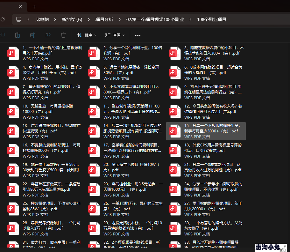The height and width of the screenshot is (252, 290).
Task: Select the PDF file starting with 15、分享一个不起眼的
Action: [210, 128]
